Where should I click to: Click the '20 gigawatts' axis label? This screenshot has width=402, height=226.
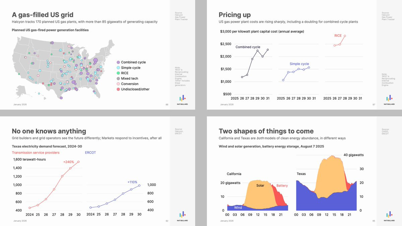point(230,183)
